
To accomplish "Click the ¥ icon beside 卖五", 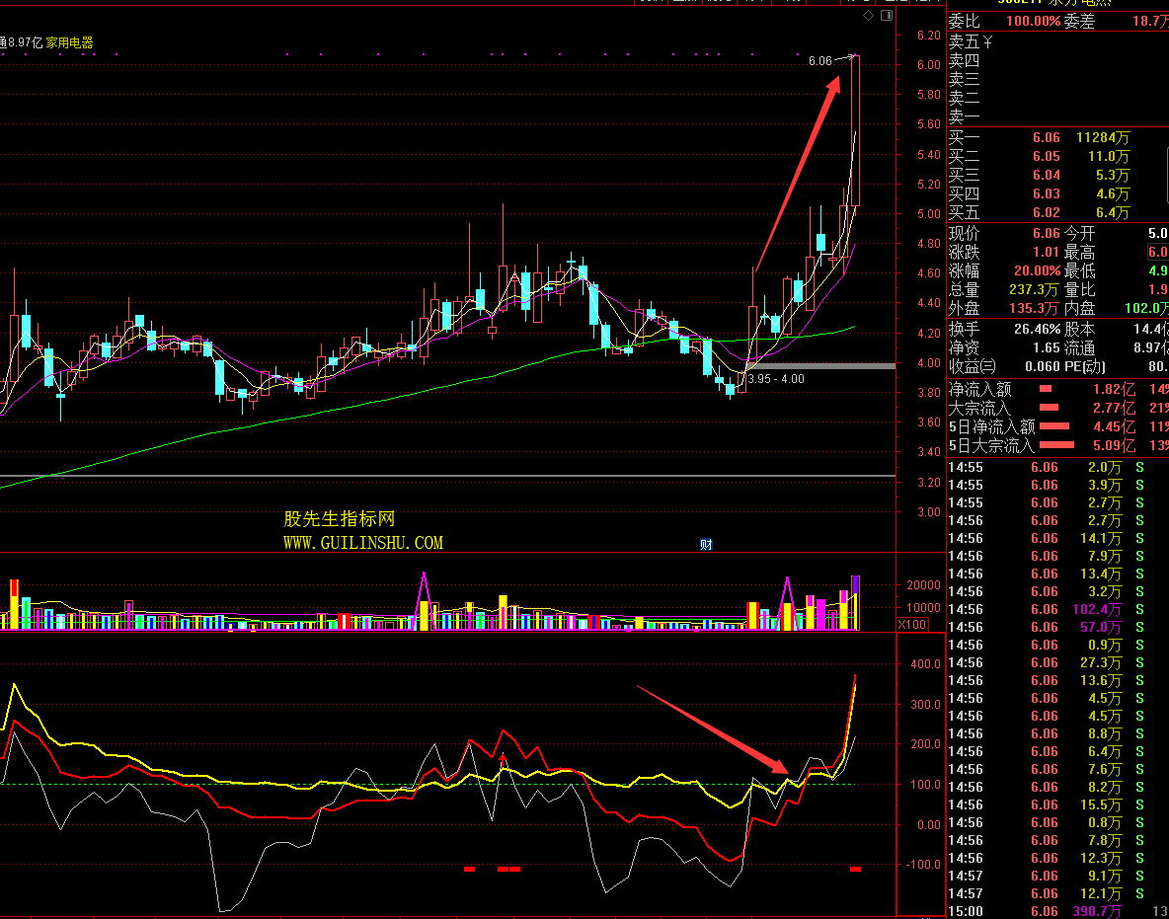I will click(988, 42).
